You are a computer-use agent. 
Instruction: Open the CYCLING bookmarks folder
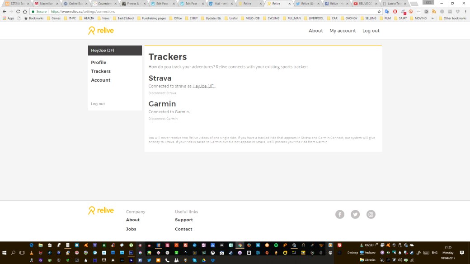tap(271, 19)
